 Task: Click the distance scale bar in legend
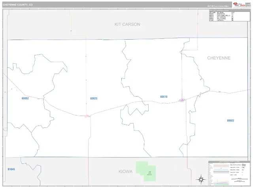pos(239,179)
